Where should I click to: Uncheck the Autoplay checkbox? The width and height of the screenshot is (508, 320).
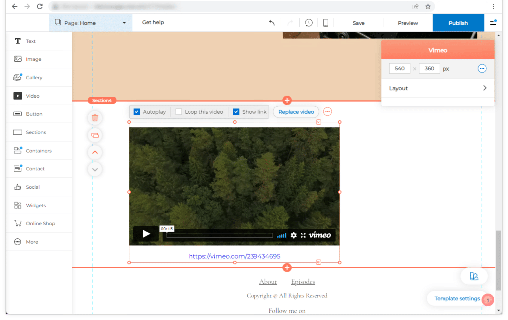click(137, 112)
